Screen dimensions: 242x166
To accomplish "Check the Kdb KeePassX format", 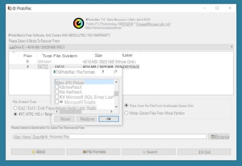I will (57, 87).
